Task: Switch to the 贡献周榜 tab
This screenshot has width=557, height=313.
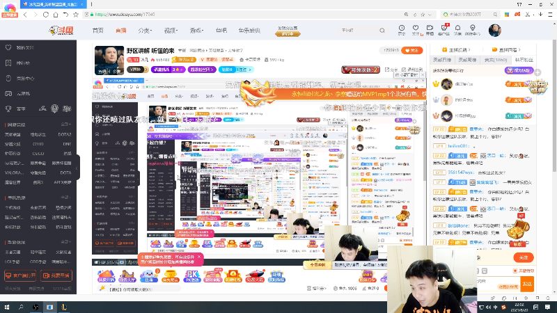Action: 467,60
